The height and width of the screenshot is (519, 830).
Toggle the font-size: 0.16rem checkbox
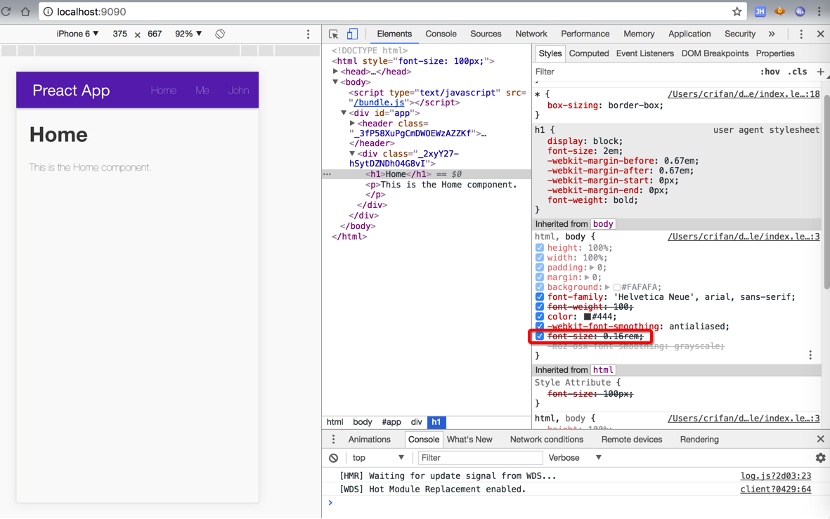[540, 336]
